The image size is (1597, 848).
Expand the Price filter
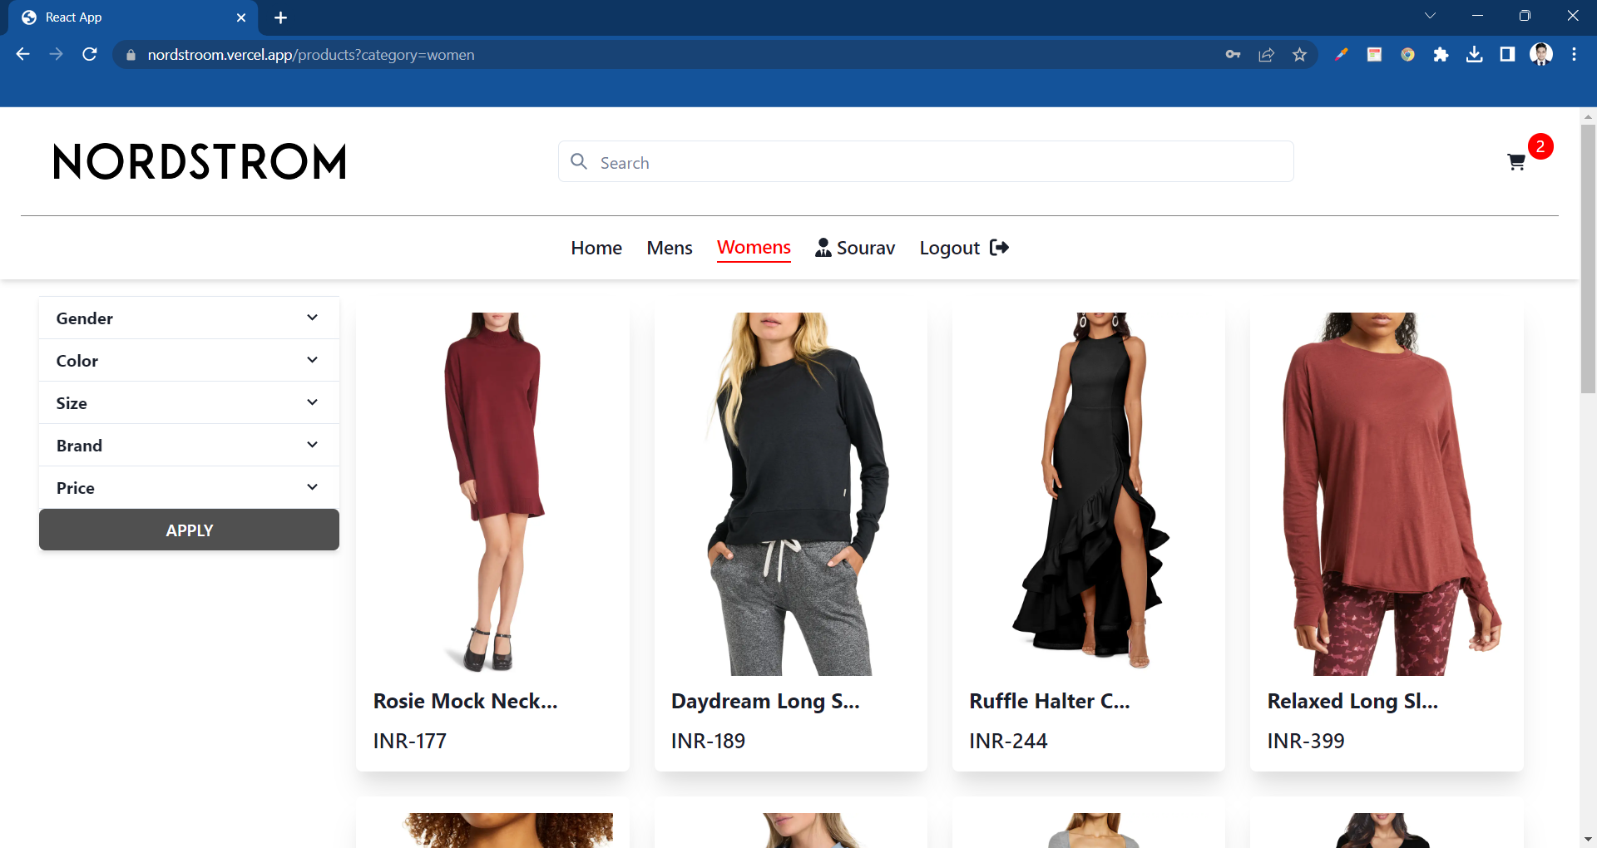(189, 488)
